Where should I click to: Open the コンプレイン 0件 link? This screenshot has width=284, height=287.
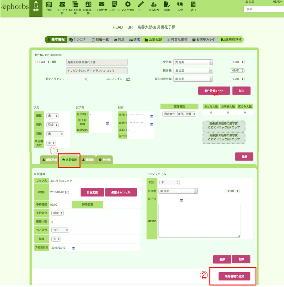pyautogui.click(x=128, y=79)
